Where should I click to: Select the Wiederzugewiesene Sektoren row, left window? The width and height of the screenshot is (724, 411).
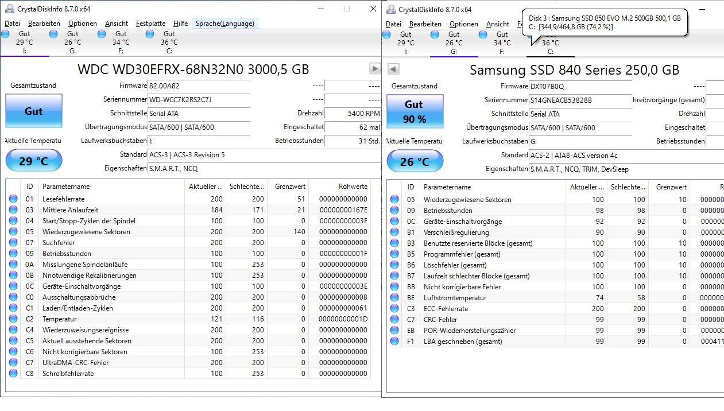(x=188, y=232)
